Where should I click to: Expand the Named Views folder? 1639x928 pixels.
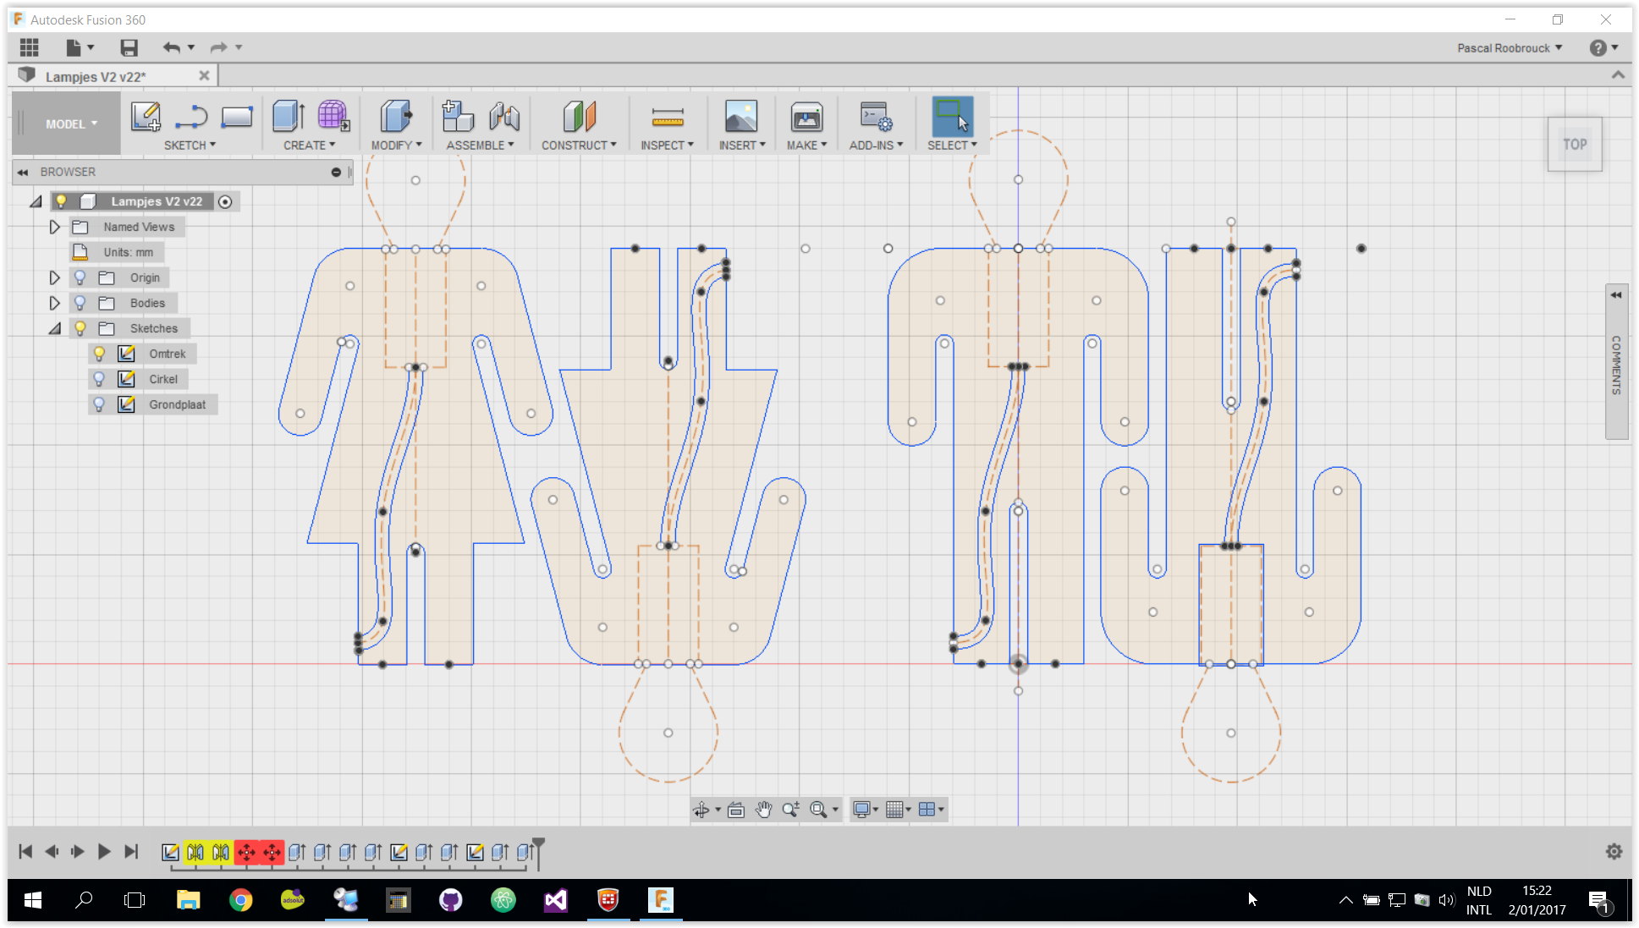54,227
